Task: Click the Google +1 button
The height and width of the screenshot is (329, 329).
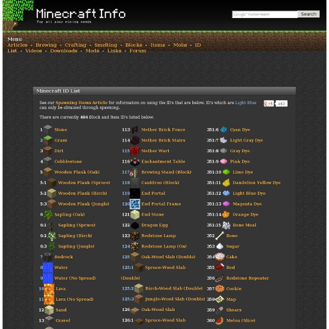Action: pyautogui.click(x=269, y=104)
